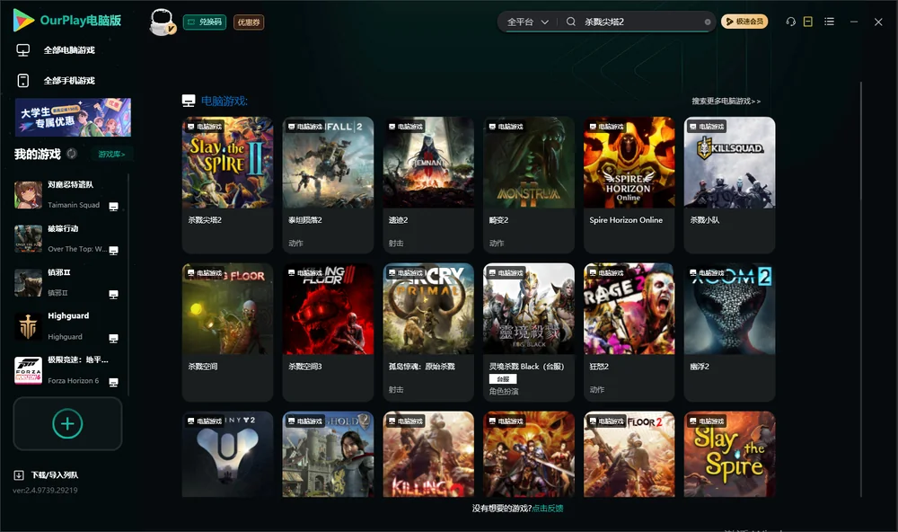The image size is (898, 532).
Task: Open the 游戏库 library link
Action: 111,155
